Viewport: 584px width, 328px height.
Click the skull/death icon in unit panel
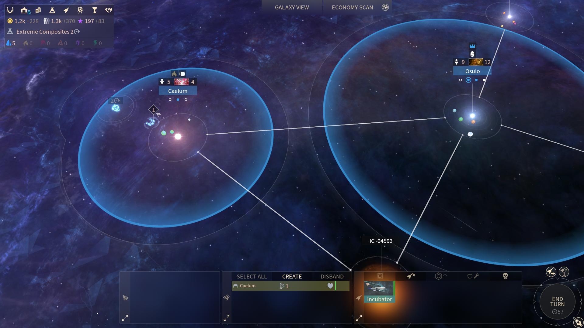tap(505, 275)
